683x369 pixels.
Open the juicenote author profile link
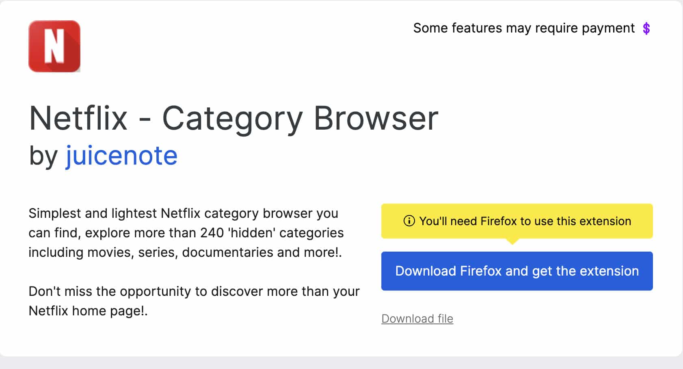pos(121,156)
